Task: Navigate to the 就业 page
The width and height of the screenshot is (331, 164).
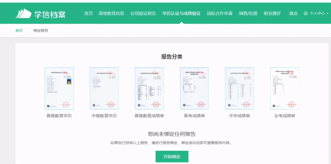Action: (293, 13)
